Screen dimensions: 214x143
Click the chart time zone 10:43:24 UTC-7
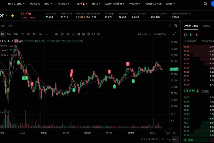[149, 139]
